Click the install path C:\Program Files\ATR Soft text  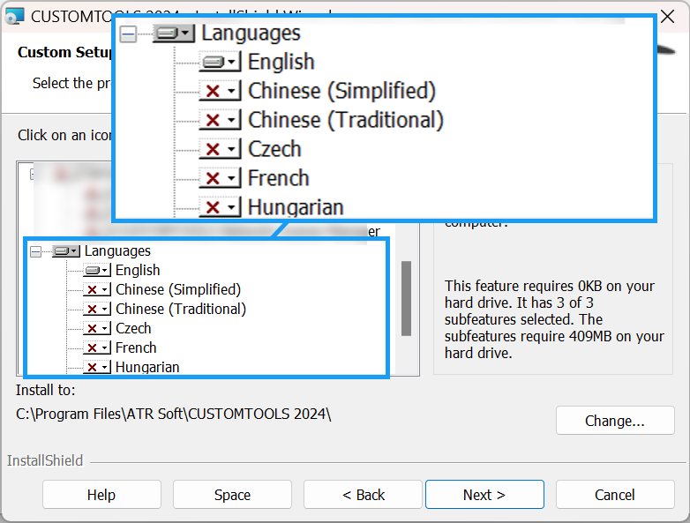[173, 414]
